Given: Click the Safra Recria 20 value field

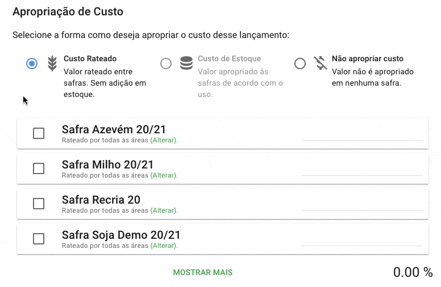Looking at the screenshot, I should click(x=361, y=204).
